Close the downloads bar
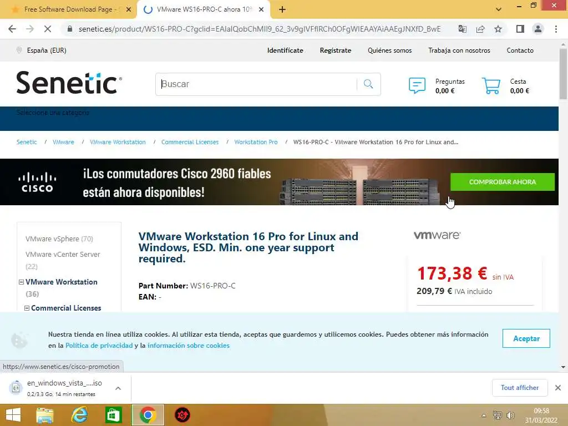 pyautogui.click(x=558, y=388)
